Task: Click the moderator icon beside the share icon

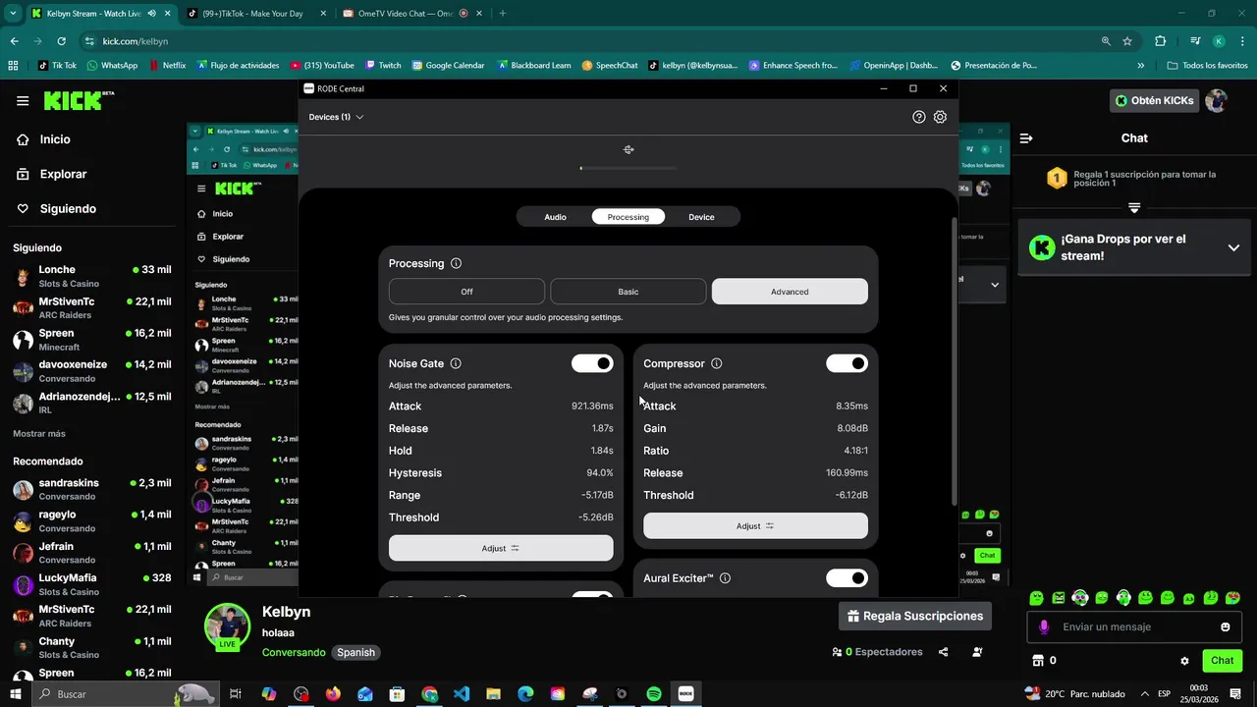Action: point(977,652)
